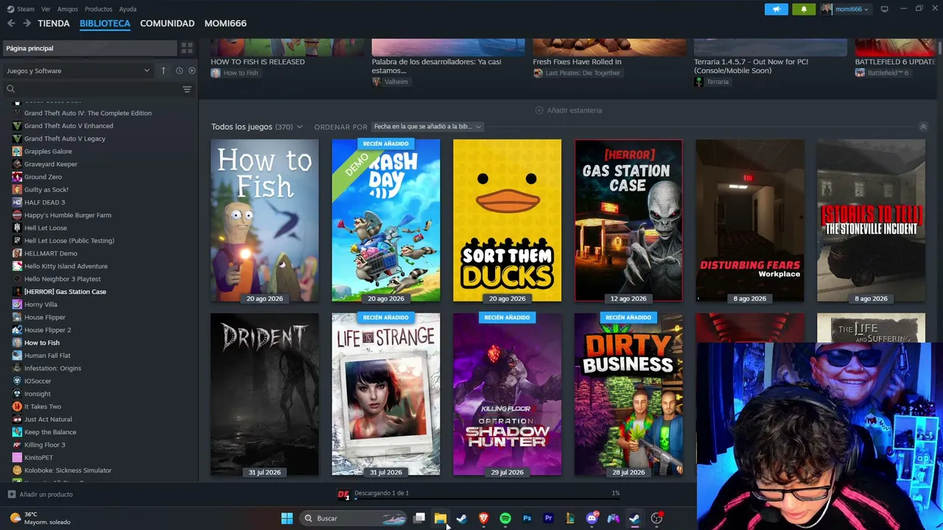This screenshot has width=943, height=530.
Task: Switch to the COMUNIDAD tab
Action: click(x=167, y=24)
